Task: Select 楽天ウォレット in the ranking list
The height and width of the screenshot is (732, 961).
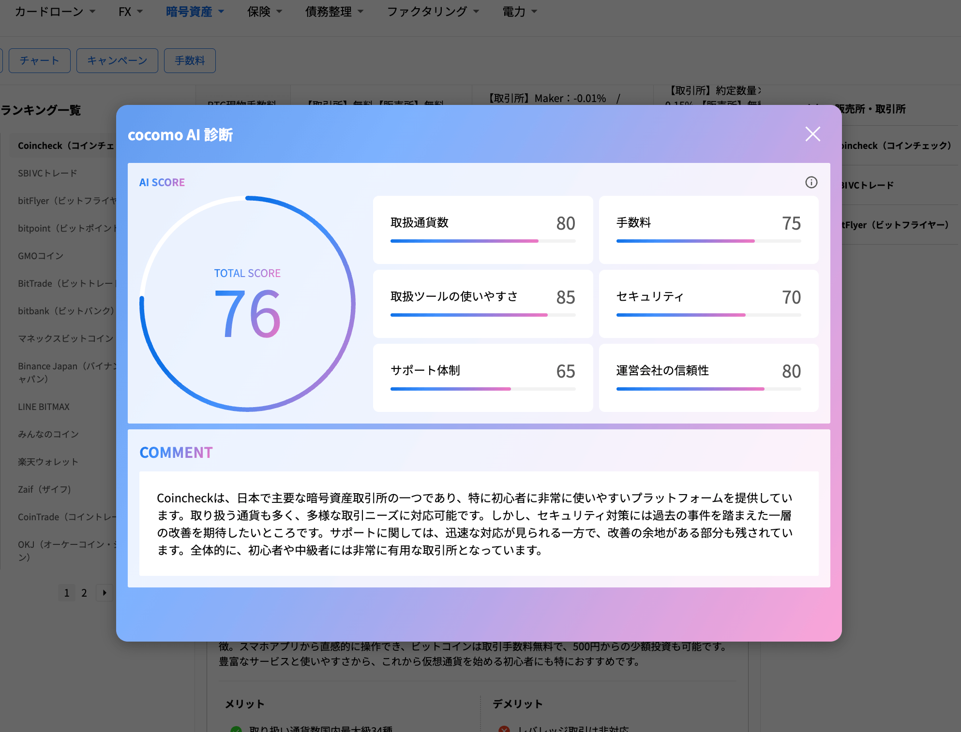Action: (x=47, y=462)
